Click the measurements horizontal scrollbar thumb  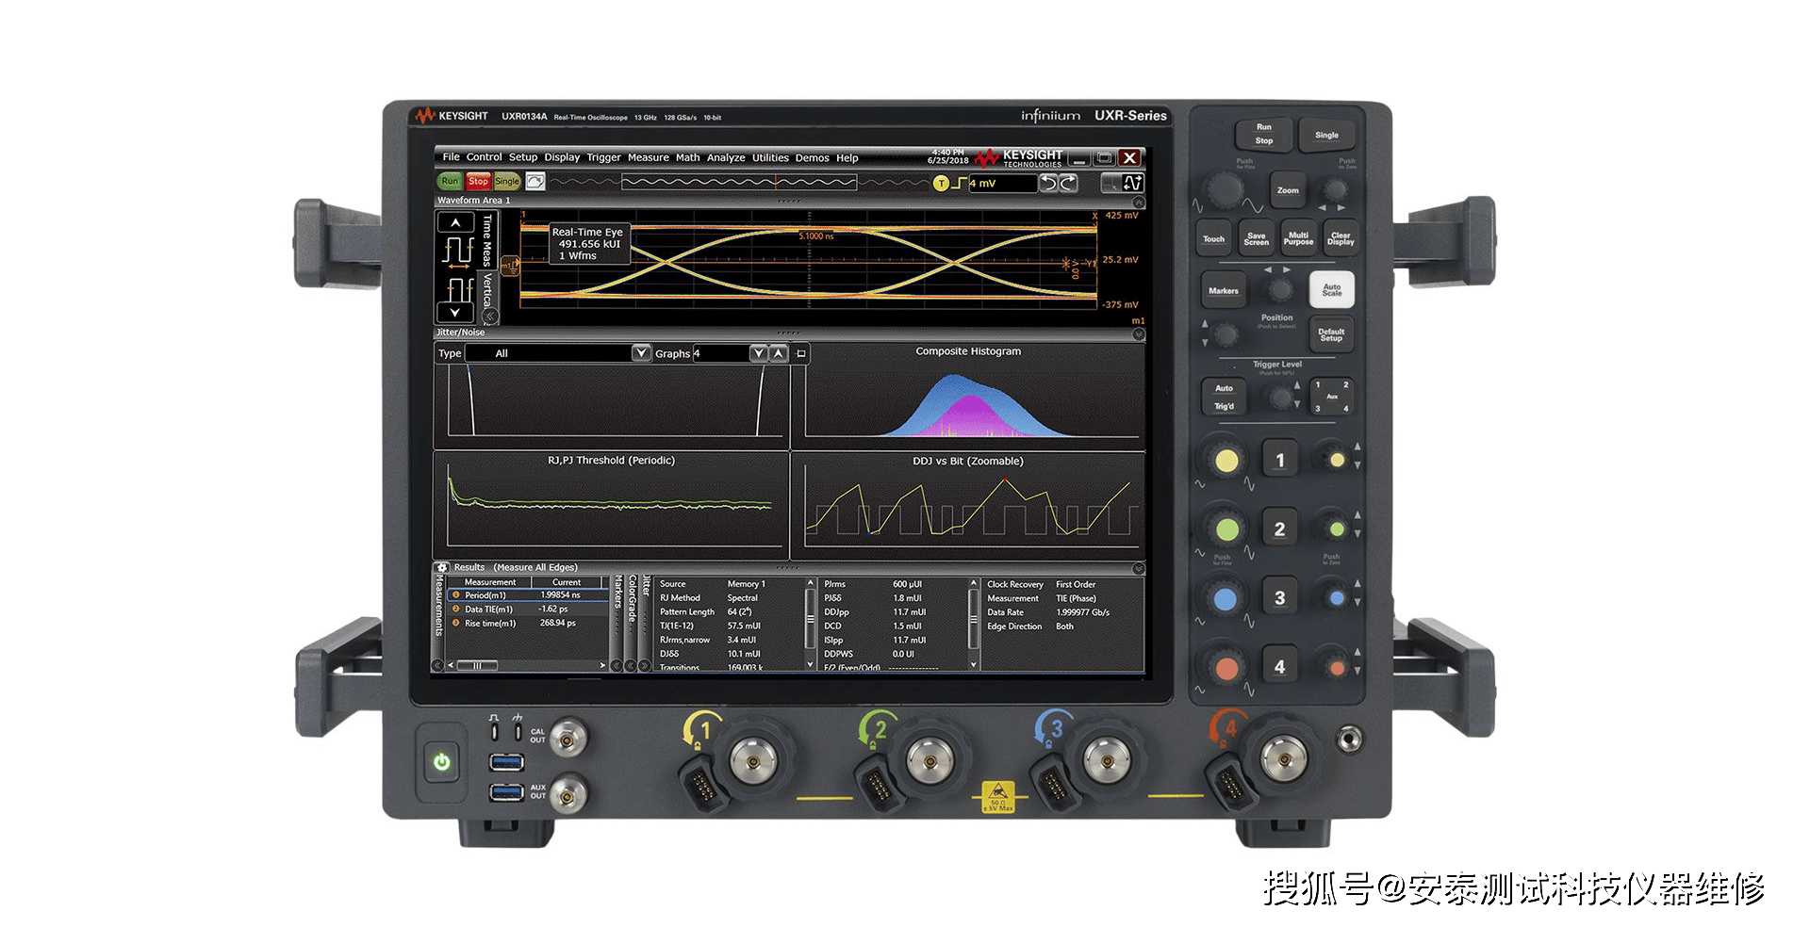point(478,666)
